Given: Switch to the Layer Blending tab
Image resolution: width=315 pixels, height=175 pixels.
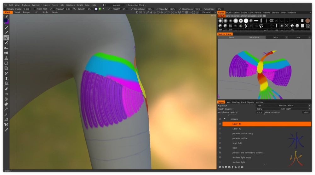Looking at the screenshot, I should [232, 102].
